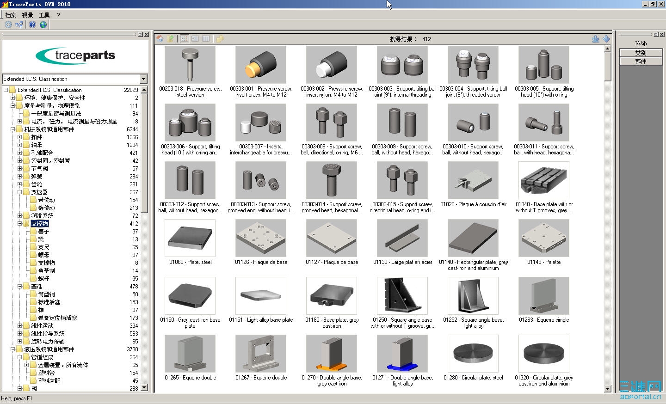
Task: Select the root Extended I.C.S. Classification node
Action: (x=49, y=90)
